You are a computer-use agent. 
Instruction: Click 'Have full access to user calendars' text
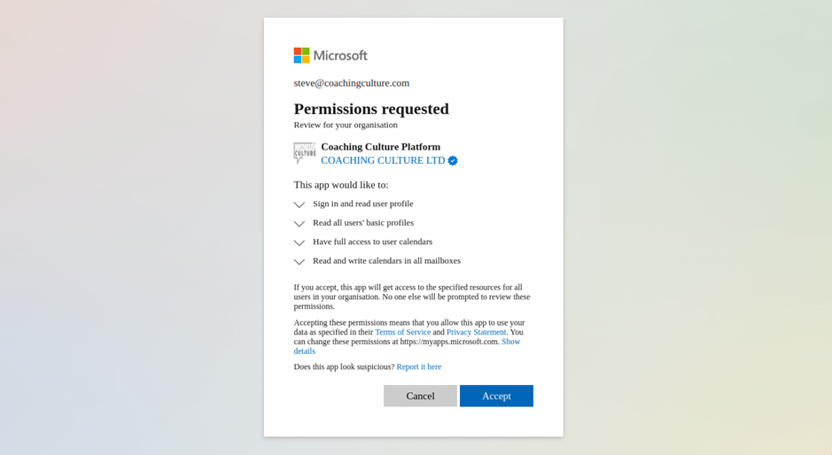tap(372, 242)
